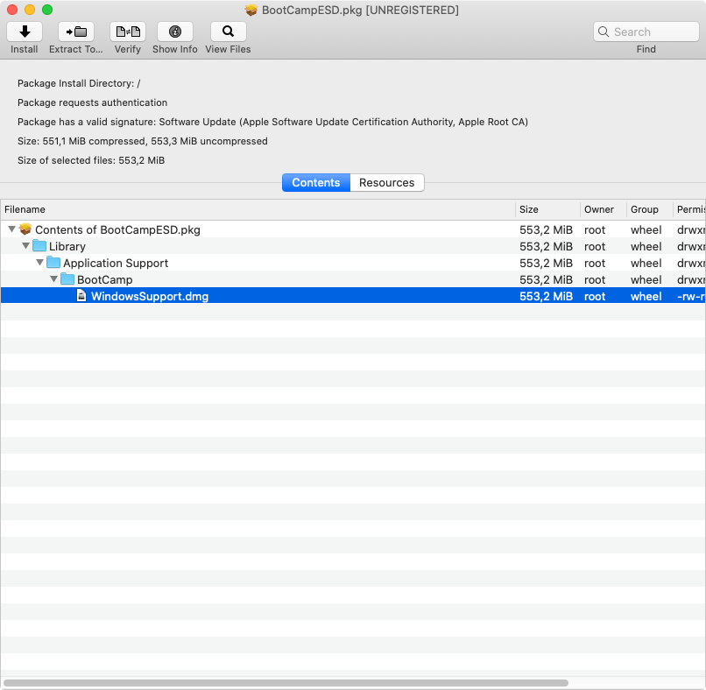Click 'Size of selected files' line

point(91,161)
